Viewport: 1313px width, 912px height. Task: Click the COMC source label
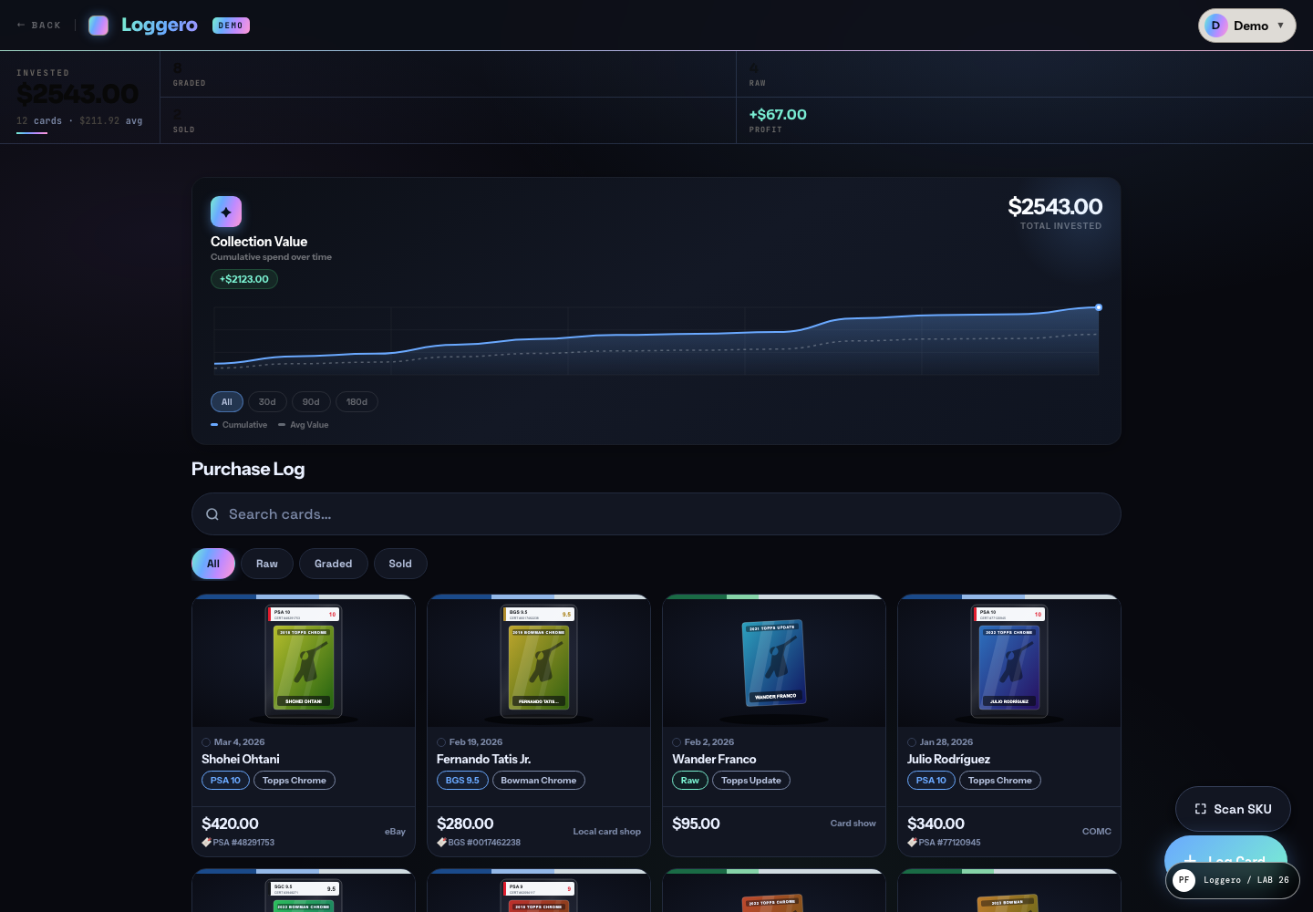pos(1097,832)
